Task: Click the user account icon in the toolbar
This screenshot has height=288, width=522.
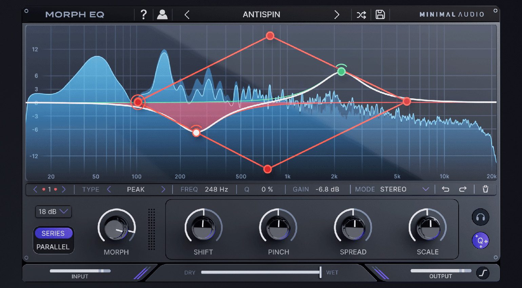Action: coord(163,14)
